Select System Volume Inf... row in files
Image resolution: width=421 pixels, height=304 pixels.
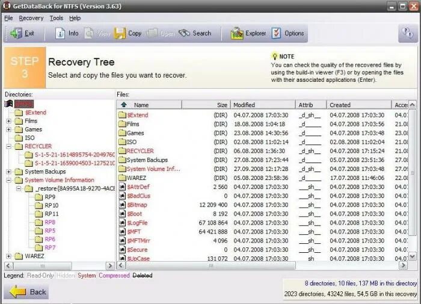point(263,169)
